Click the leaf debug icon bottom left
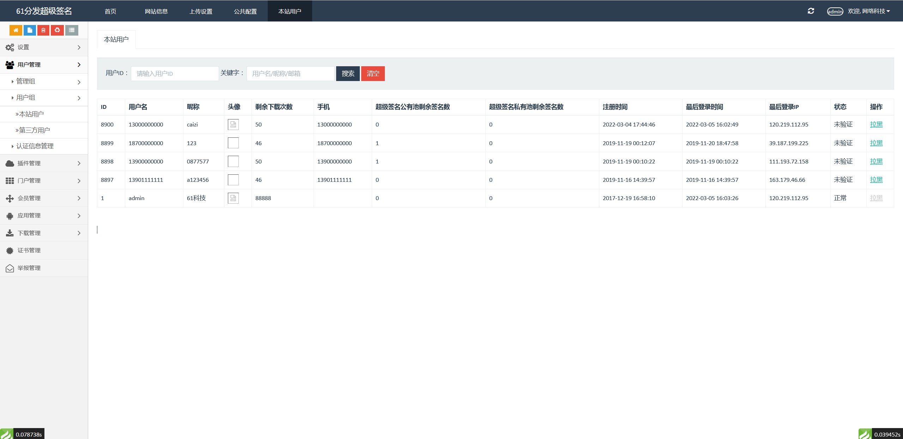The image size is (903, 439). tap(6, 434)
